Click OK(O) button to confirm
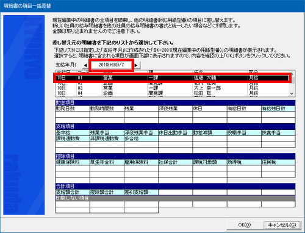The width and height of the screenshot is (305, 233). coord(245,225)
